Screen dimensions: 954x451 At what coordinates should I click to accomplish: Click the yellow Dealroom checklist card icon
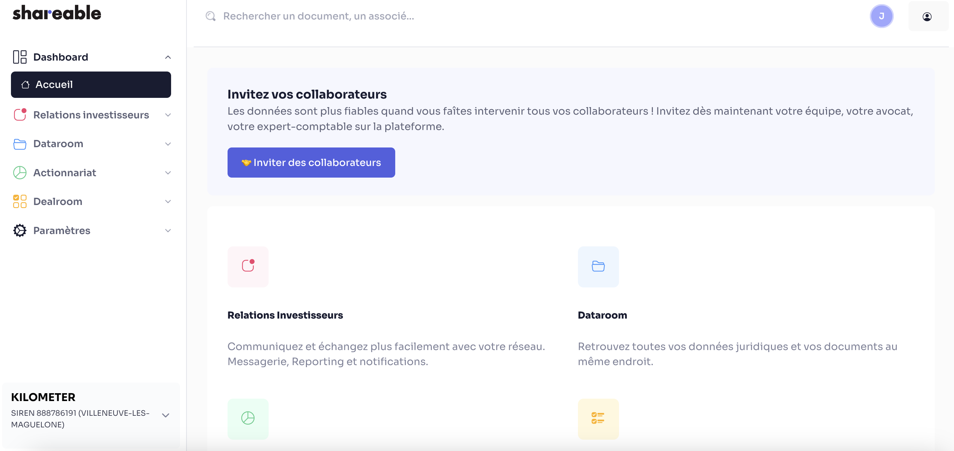598,419
